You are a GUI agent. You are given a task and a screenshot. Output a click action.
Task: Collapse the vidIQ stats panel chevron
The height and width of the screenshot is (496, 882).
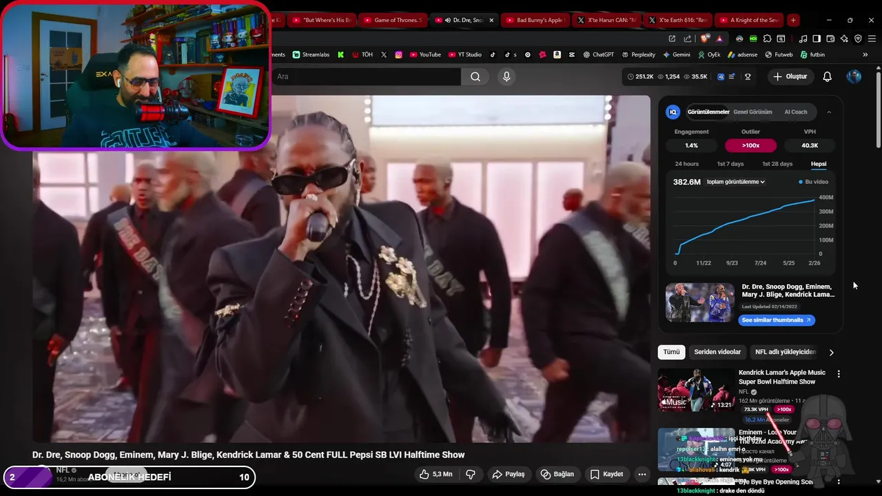pyautogui.click(x=829, y=112)
